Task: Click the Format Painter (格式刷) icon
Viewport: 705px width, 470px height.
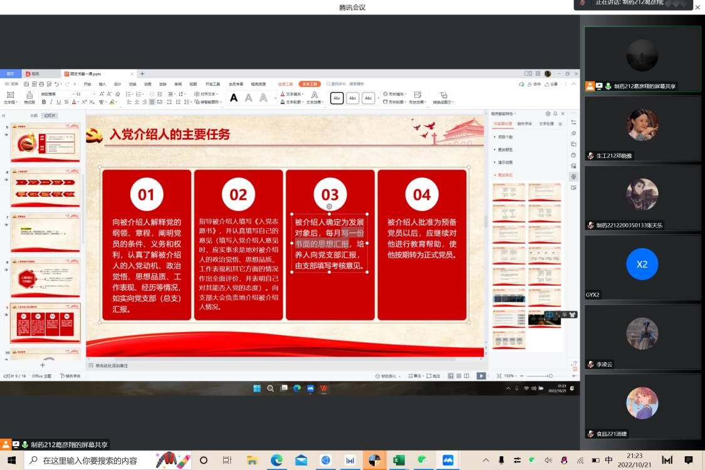Action: click(x=29, y=98)
